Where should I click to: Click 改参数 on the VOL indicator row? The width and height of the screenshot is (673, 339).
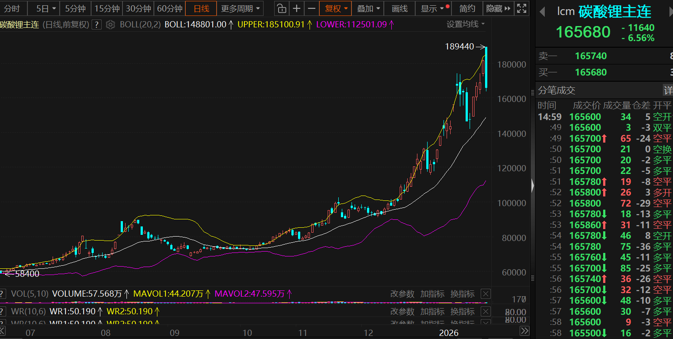[x=402, y=294]
